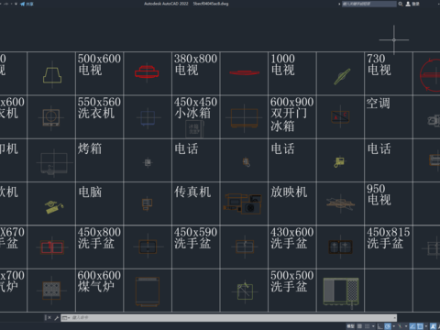
Task: Open the recent commands dropdown in command line
Action: point(65,318)
